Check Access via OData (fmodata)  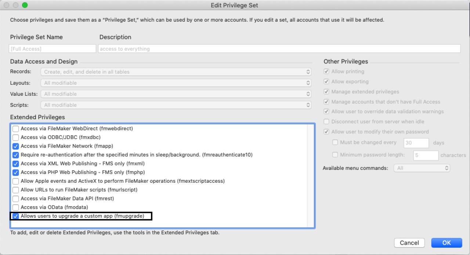pyautogui.click(x=16, y=208)
